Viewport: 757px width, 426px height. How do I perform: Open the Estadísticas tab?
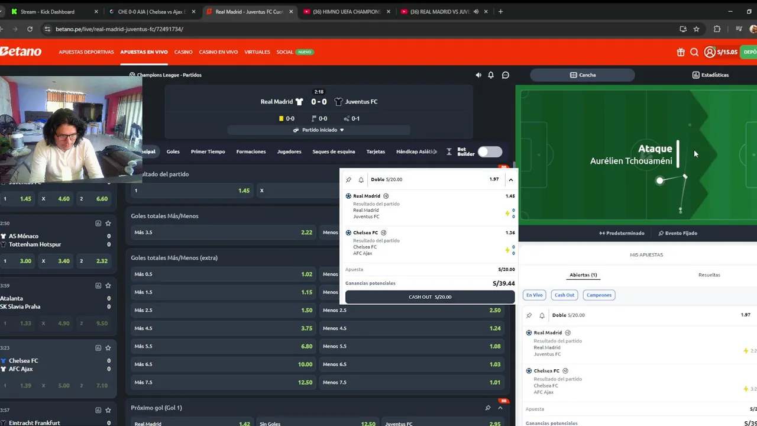pyautogui.click(x=711, y=75)
